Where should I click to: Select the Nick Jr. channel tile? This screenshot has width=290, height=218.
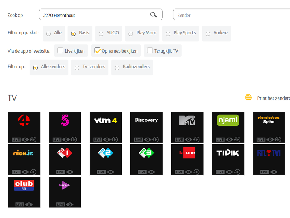tap(24, 160)
